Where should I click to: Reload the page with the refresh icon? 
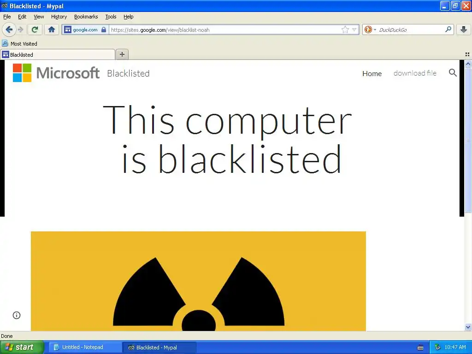[35, 29]
